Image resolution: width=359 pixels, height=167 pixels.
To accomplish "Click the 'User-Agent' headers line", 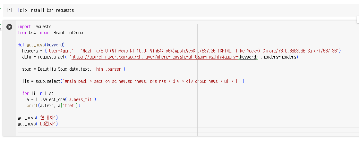I will (182, 51).
